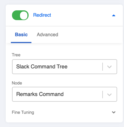
Task: Click the white knob of the Redirect switch
Action: pyautogui.click(x=24, y=15)
